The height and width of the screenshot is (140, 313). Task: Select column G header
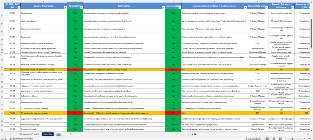214,2
